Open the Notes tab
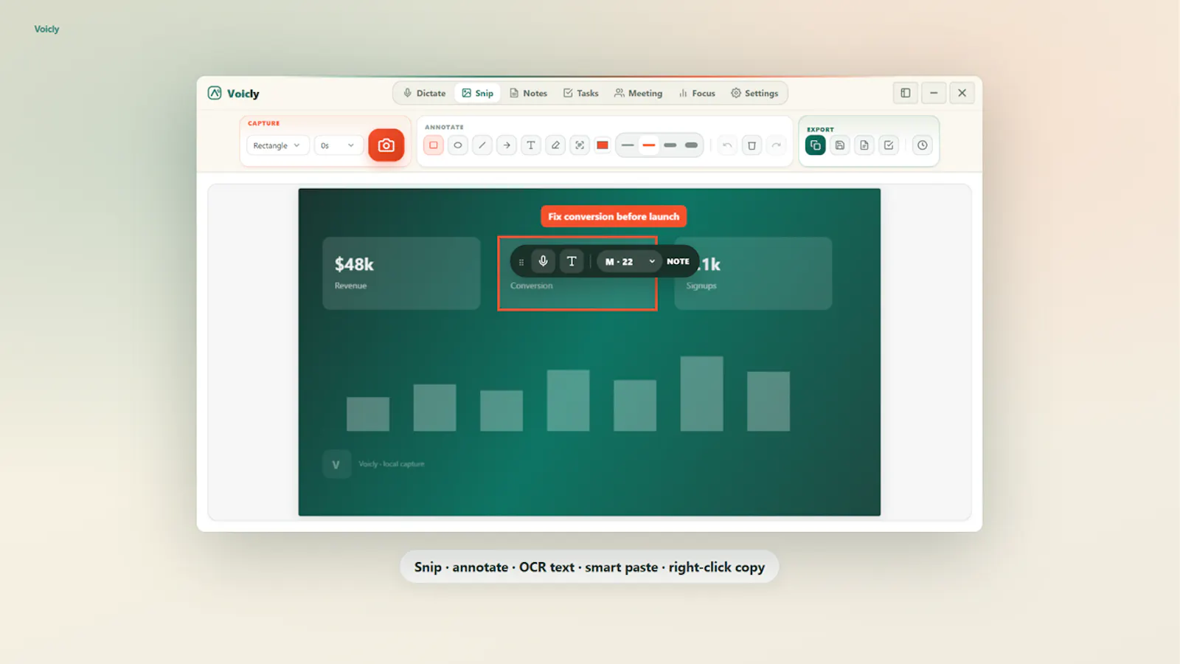This screenshot has width=1180, height=664. point(529,93)
